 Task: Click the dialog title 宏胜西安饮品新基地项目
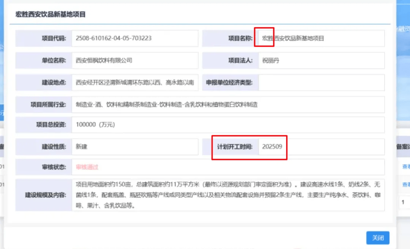click(x=50, y=14)
